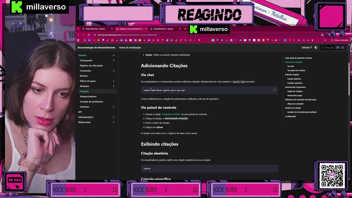Open the Facebook bookmark
Image resolution: width=352 pixels, height=198 pixels.
(167, 40)
